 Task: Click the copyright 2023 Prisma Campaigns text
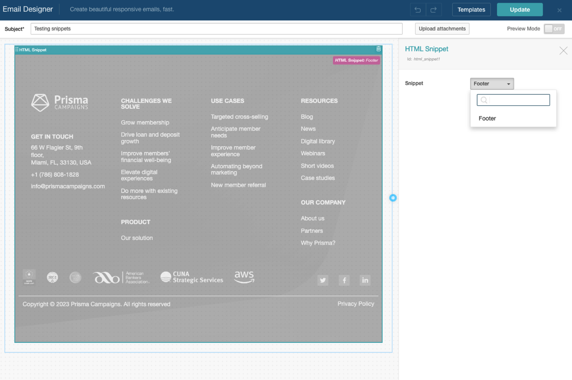click(x=96, y=304)
